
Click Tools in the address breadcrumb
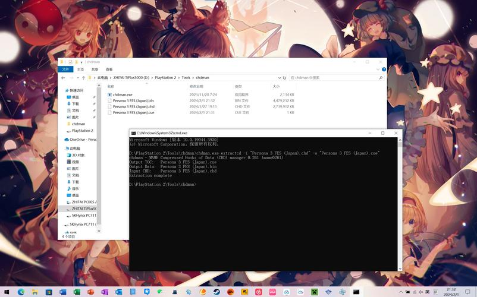click(186, 78)
